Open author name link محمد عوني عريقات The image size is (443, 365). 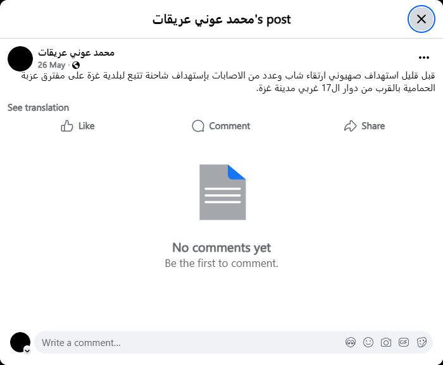coord(76,53)
